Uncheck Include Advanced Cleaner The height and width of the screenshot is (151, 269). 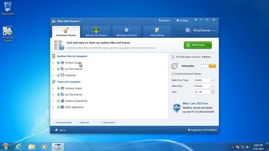[x=173, y=74]
